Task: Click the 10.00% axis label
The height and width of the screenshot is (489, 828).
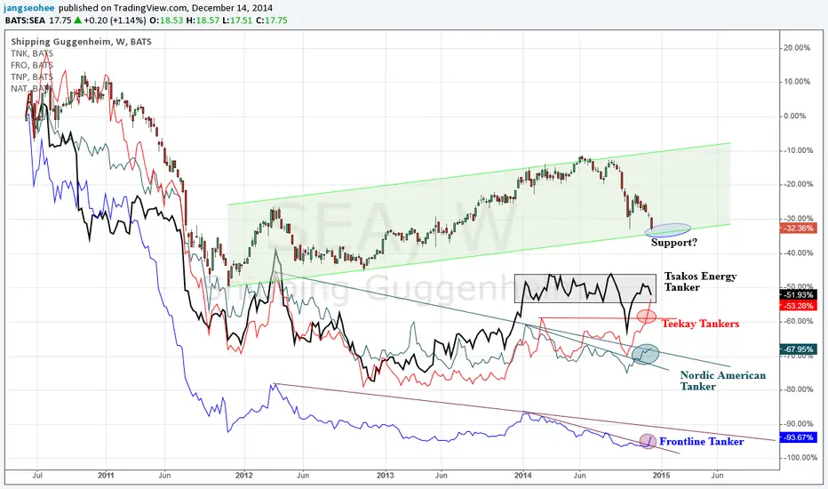Action: (x=798, y=82)
